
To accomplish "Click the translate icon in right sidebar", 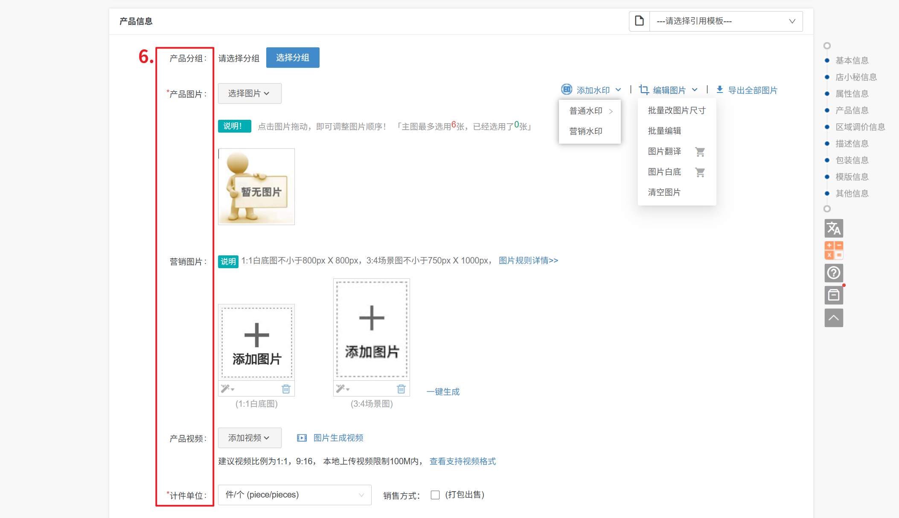I will (833, 229).
